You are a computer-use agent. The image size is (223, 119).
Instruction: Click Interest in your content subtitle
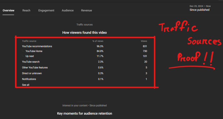pos(84,106)
